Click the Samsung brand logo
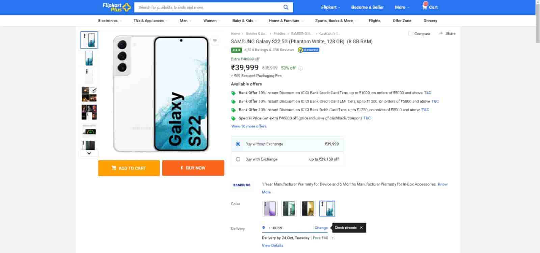The width and height of the screenshot is (540, 253). (x=242, y=185)
